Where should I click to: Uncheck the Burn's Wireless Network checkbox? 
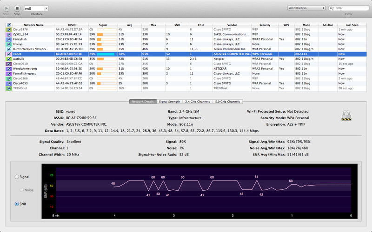pyautogui.click(x=9, y=49)
